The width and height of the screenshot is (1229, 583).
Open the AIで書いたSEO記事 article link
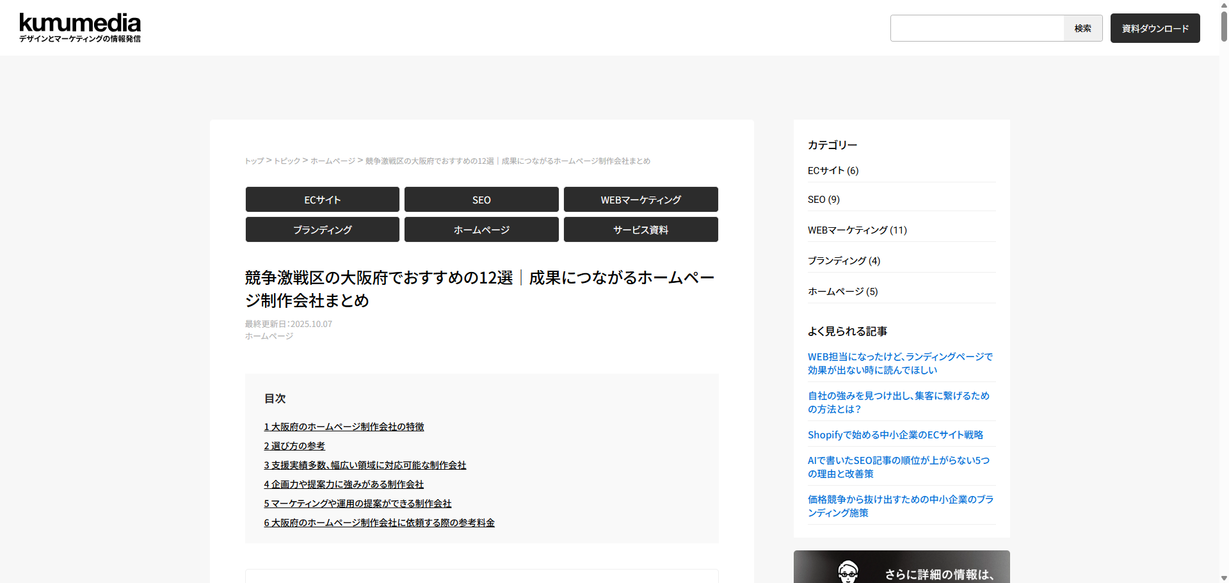[898, 467]
